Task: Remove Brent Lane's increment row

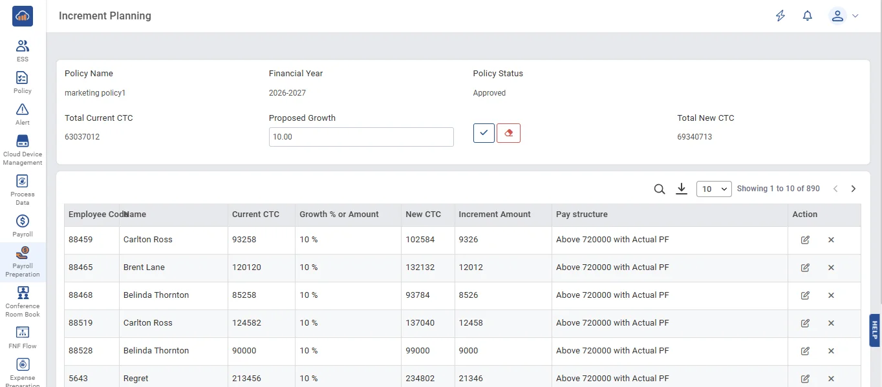Action: click(x=831, y=267)
